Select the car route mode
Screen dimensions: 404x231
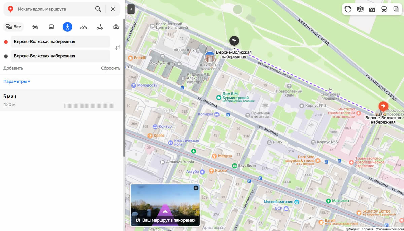tap(35, 27)
